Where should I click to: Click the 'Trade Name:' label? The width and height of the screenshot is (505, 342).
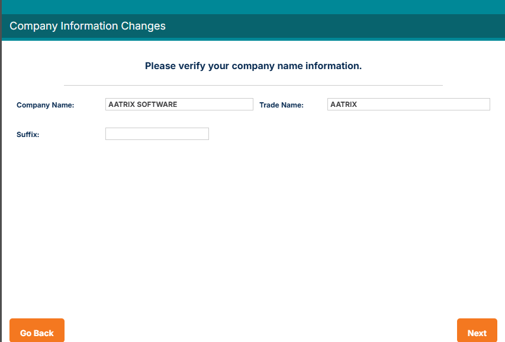point(281,105)
